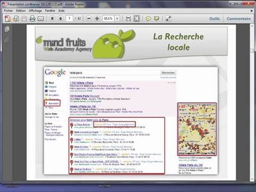Click the 'hotel paris' search box

coord(115,73)
